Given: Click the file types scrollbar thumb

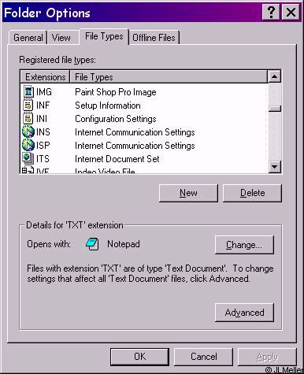Looking at the screenshot, I should click(275, 109).
